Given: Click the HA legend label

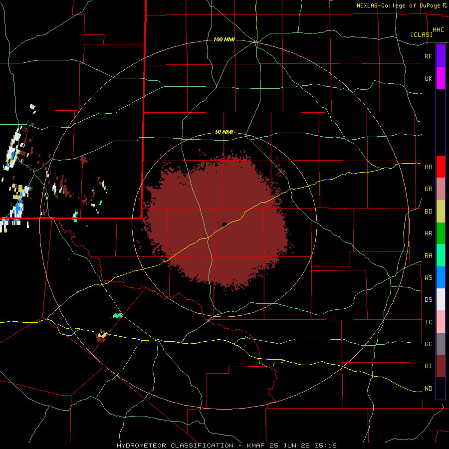Looking at the screenshot, I should [428, 167].
